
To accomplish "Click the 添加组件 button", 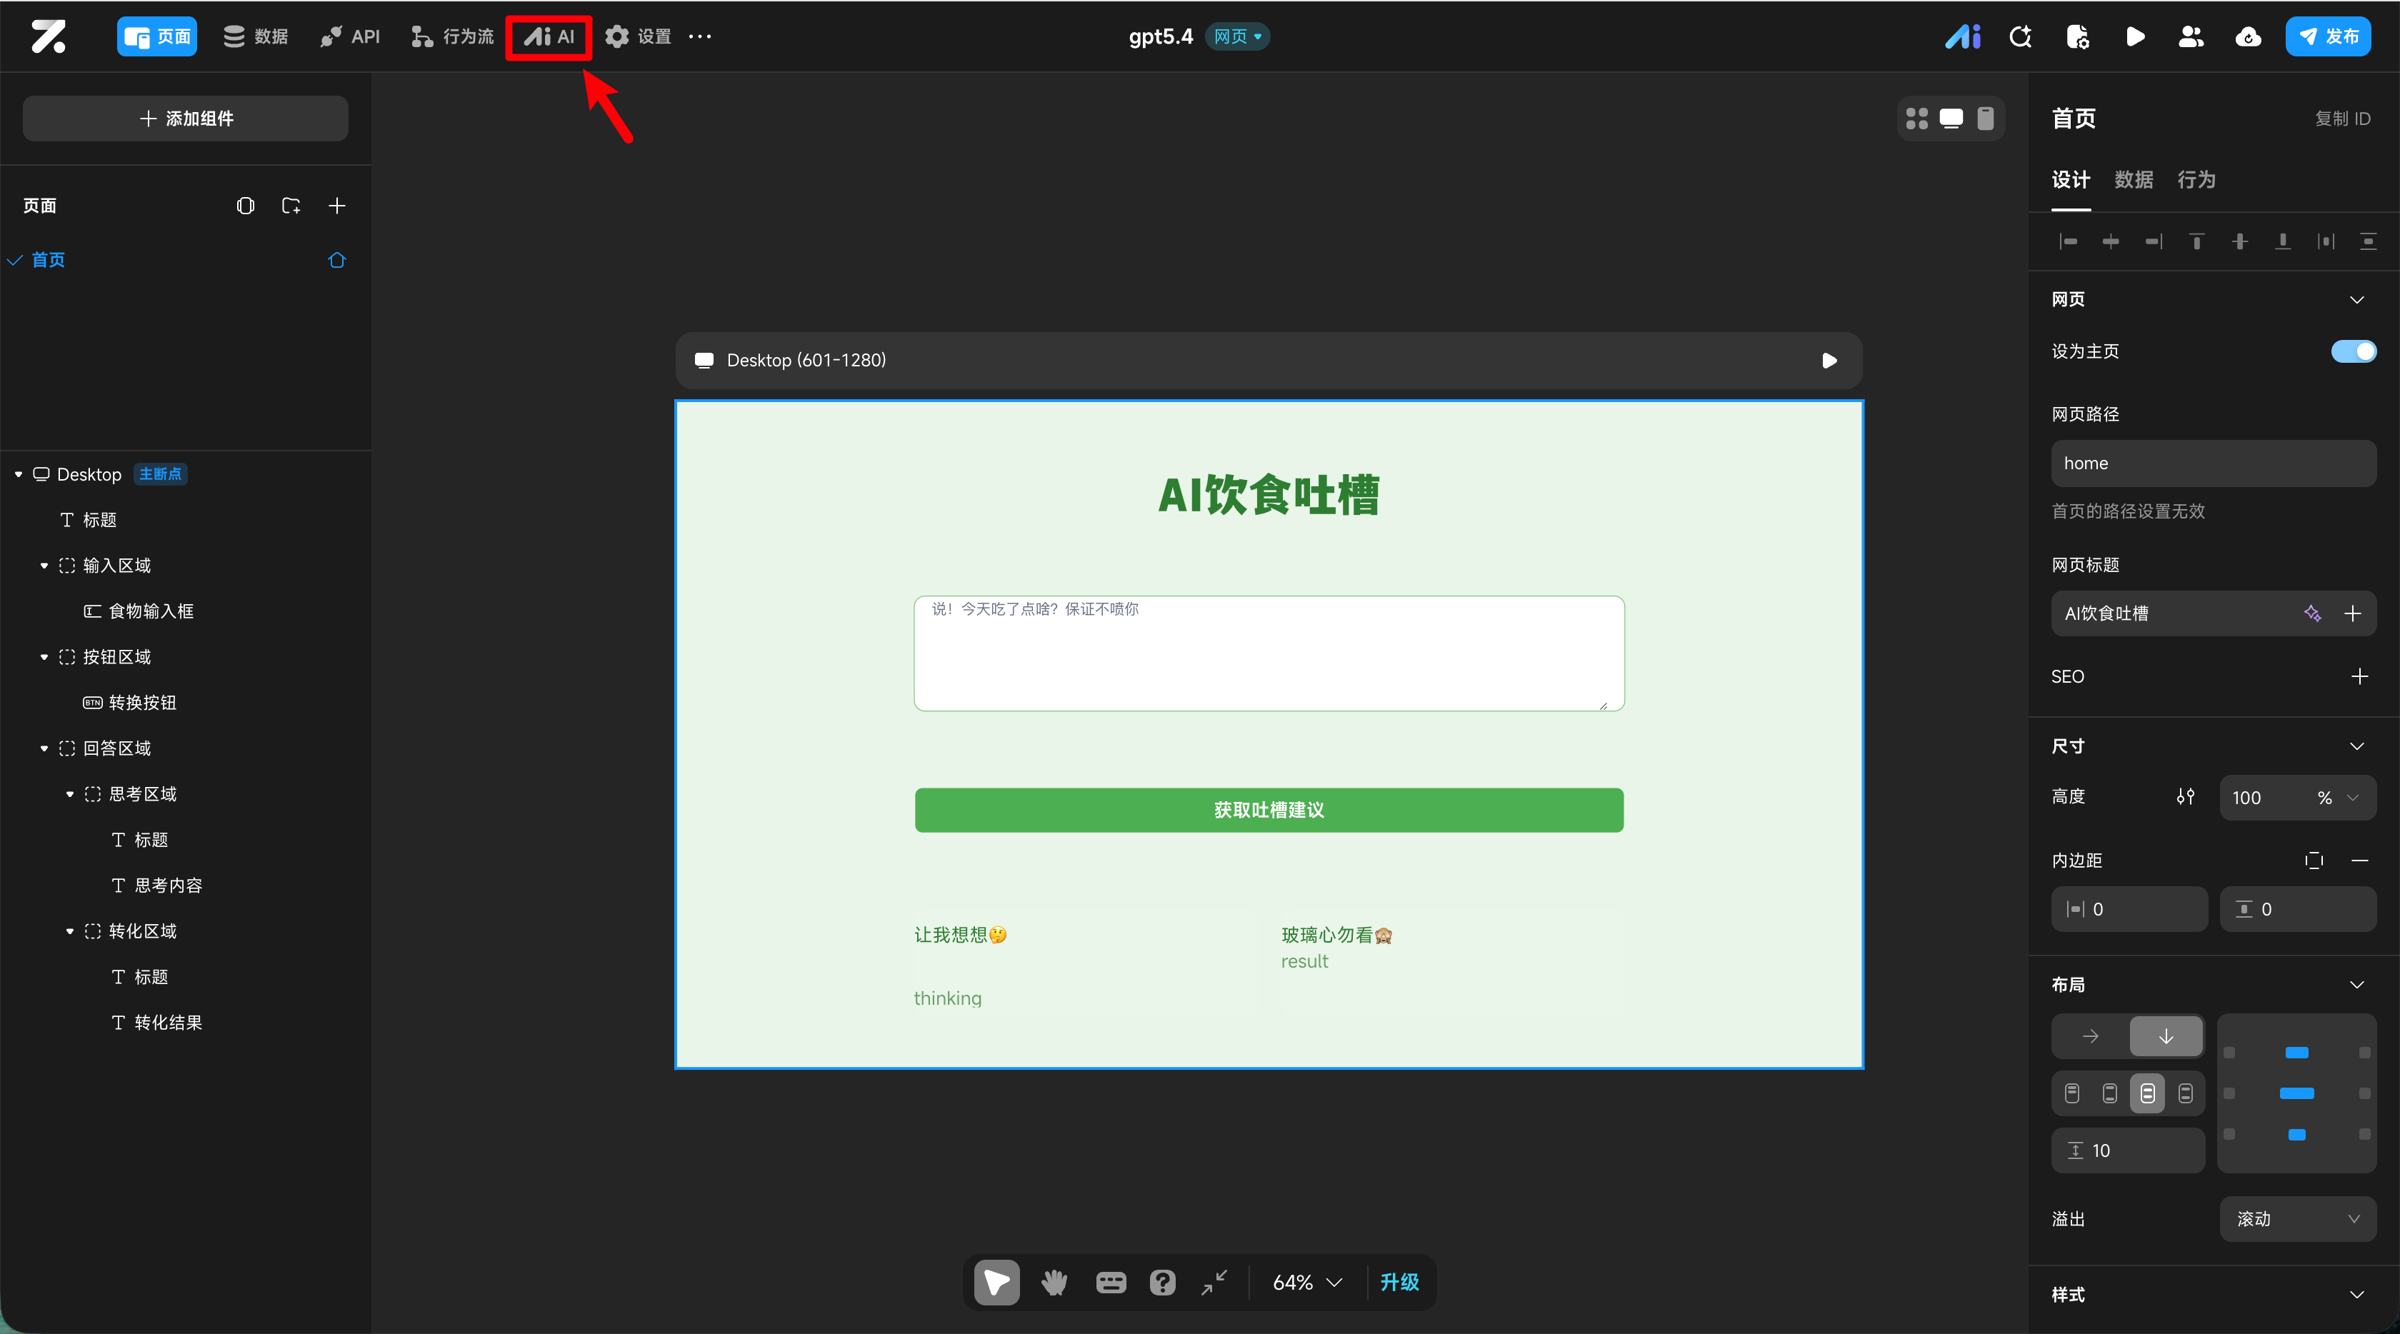I will [186, 119].
